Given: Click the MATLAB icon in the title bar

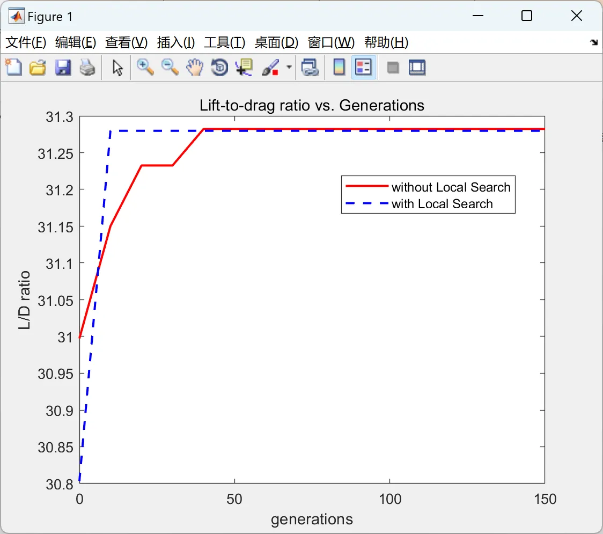Looking at the screenshot, I should tap(17, 16).
